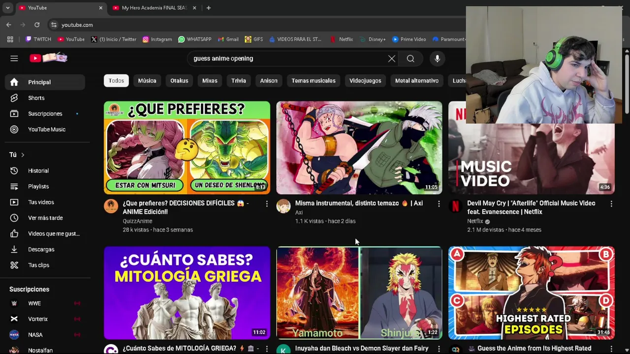Open the YouTube guide hamburger menu
Image resolution: width=630 pixels, height=354 pixels.
(14, 59)
